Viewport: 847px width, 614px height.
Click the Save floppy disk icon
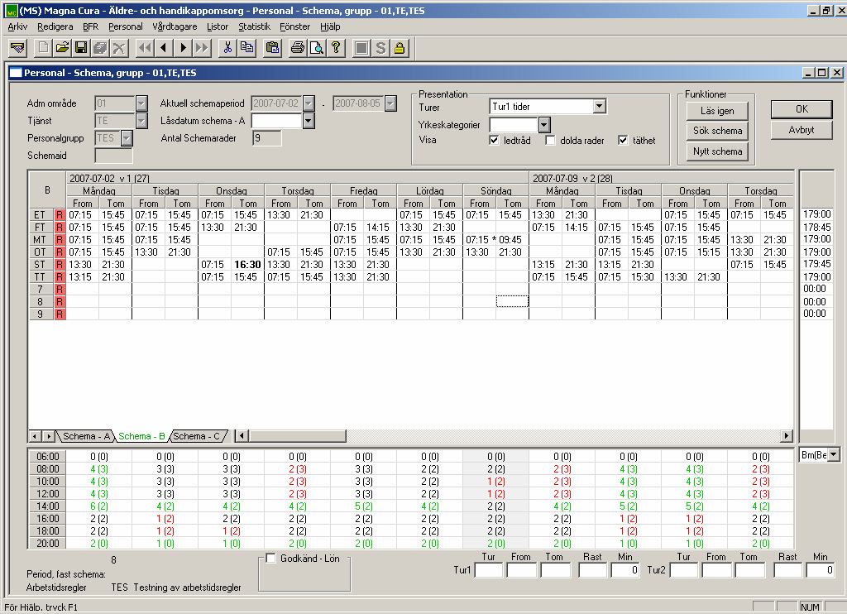click(x=81, y=48)
